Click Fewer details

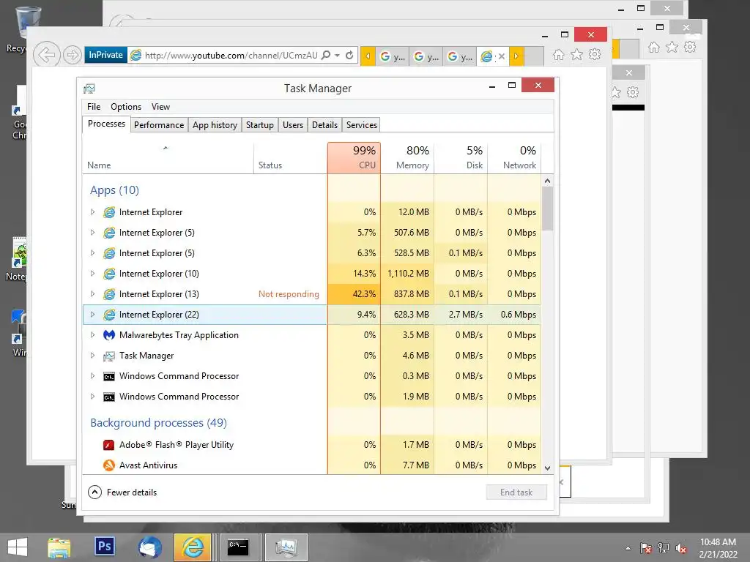[x=122, y=492]
